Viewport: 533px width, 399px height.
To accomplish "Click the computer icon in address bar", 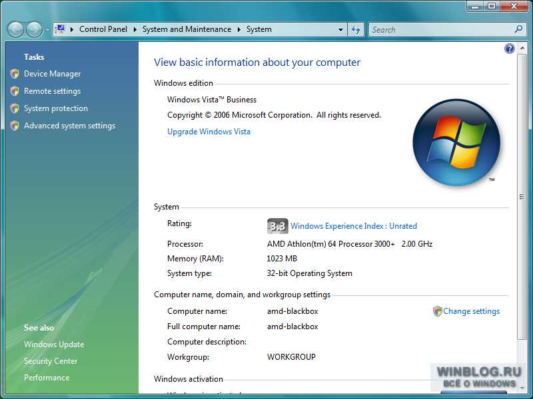I will pos(60,29).
